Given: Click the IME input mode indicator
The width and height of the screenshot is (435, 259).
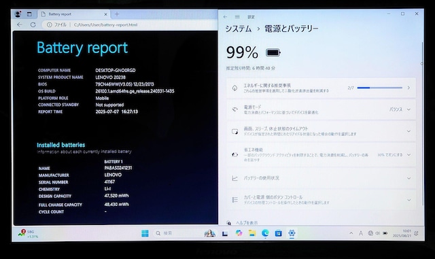Looking at the screenshot, I should (361, 233).
